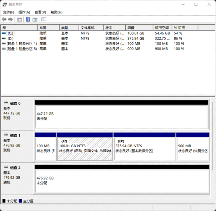
Task: Sort by the 文件系统 column header
Action: pyautogui.click(x=87, y=28)
